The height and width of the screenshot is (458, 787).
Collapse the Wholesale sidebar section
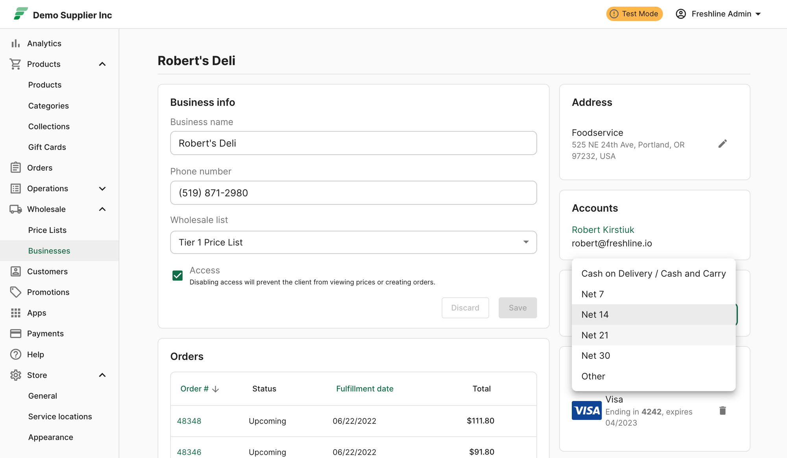click(102, 209)
